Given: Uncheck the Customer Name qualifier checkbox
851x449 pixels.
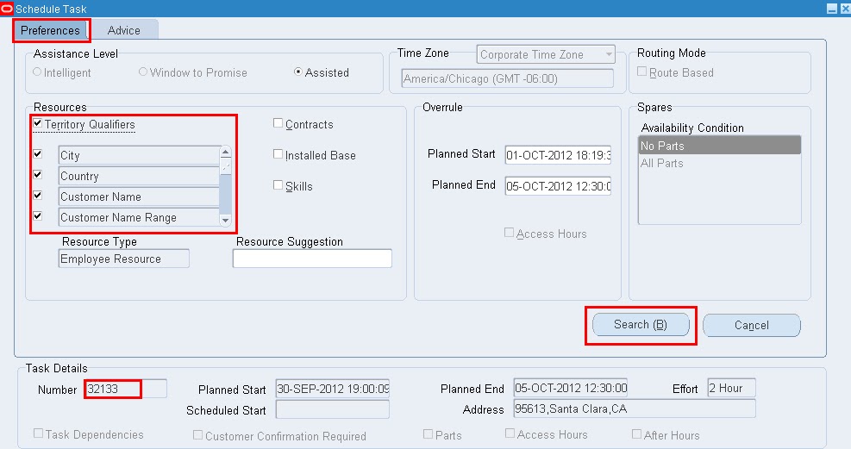Looking at the screenshot, I should click(x=37, y=196).
